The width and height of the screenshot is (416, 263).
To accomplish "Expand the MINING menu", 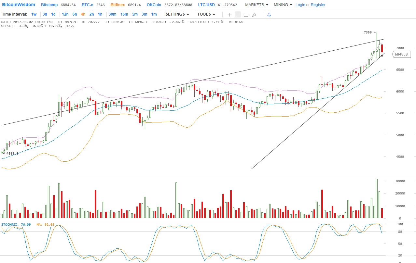I will 283,5.
